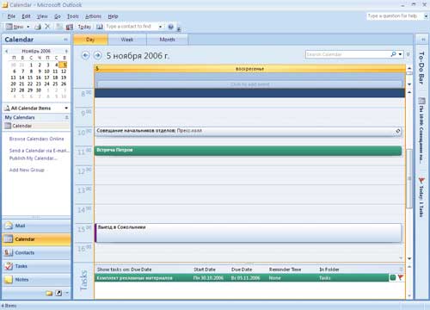Go to the next day arrow

coord(97,55)
